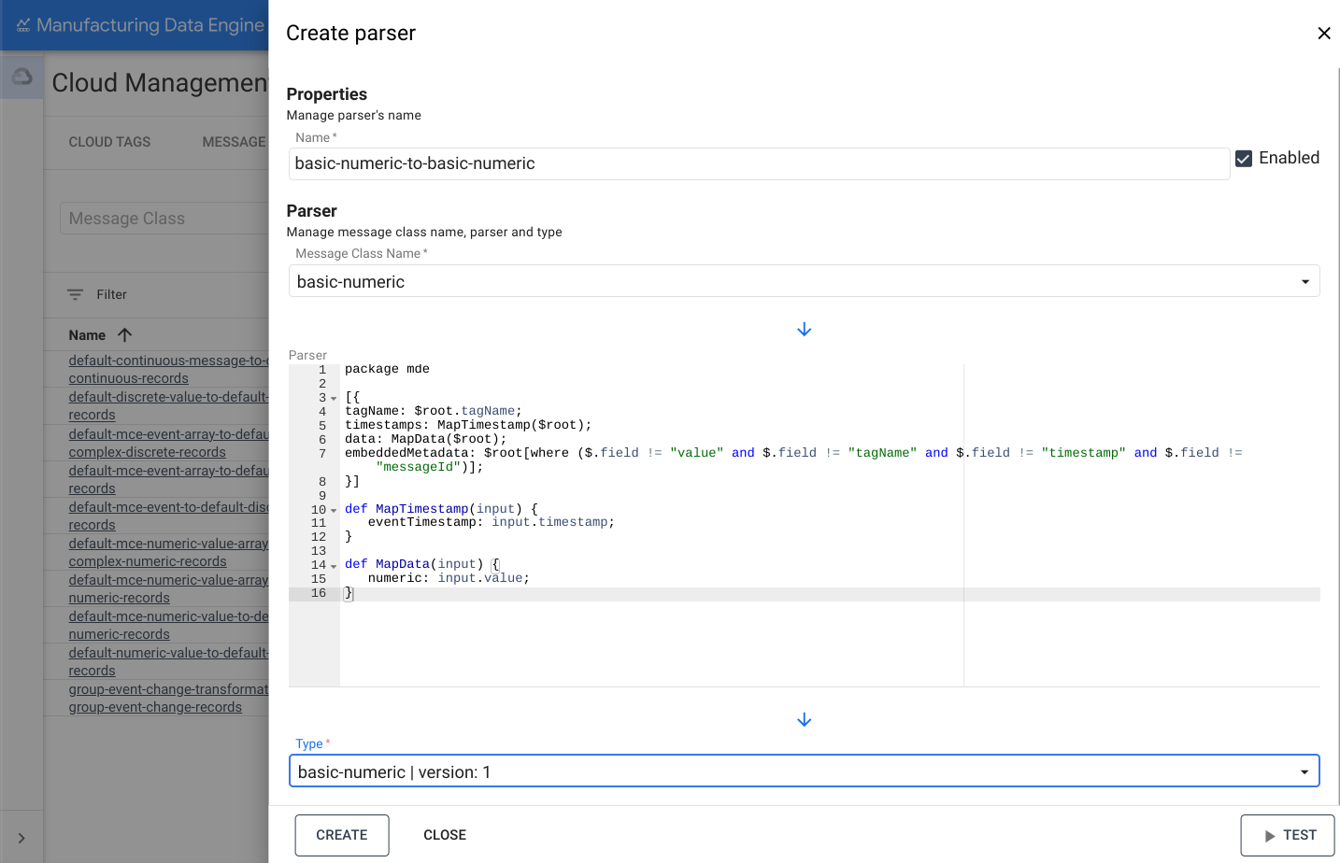The width and height of the screenshot is (1340, 863).
Task: Click the Filter icon above the parser list
Action: (x=75, y=294)
